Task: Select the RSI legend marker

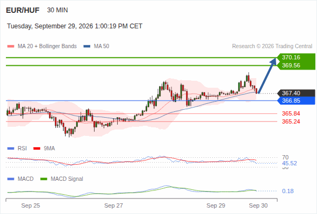Action: [11, 149]
